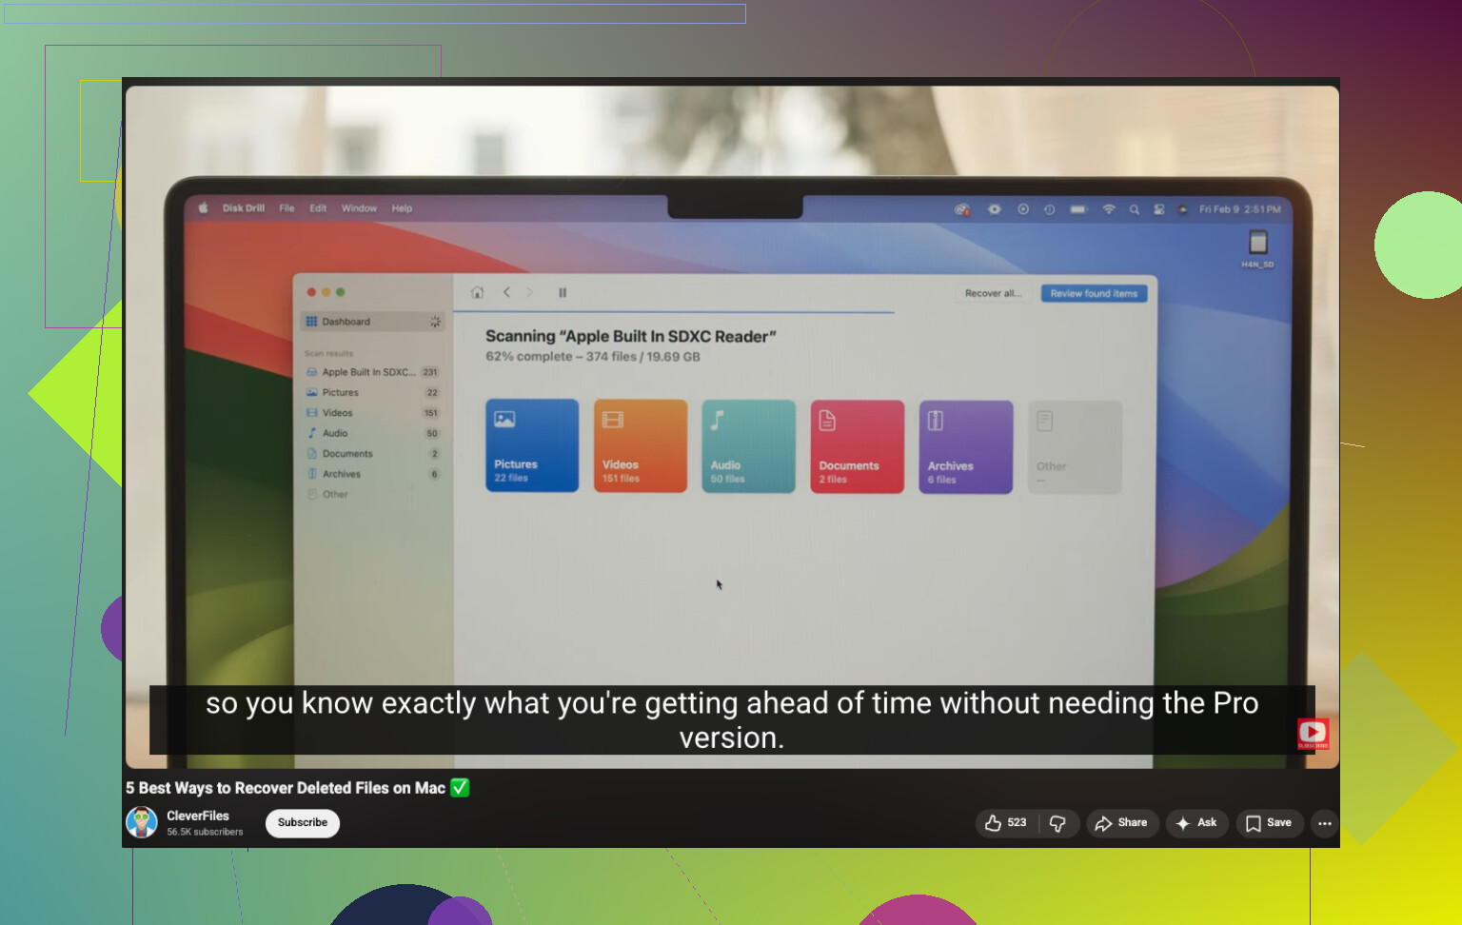This screenshot has height=925, width=1462.
Task: Save the video to a playlist
Action: coord(1270,823)
